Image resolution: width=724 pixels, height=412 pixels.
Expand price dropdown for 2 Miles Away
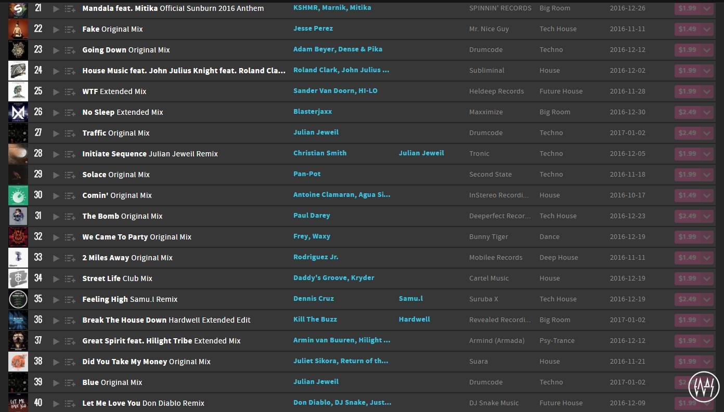tap(707, 258)
